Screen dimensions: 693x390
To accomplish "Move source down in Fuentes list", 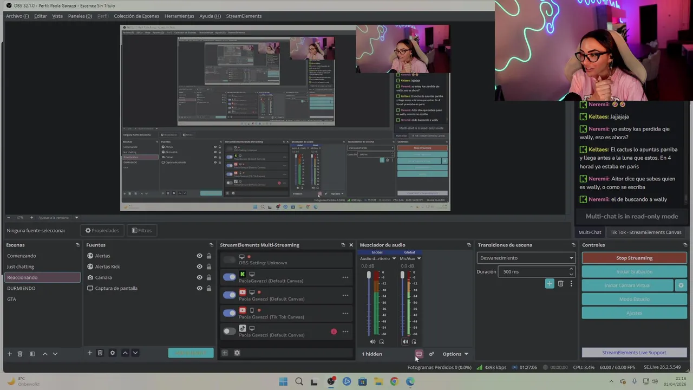I will pyautogui.click(x=135, y=353).
